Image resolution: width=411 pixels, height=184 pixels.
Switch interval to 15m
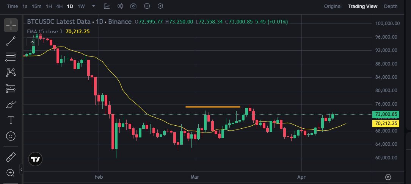point(36,6)
